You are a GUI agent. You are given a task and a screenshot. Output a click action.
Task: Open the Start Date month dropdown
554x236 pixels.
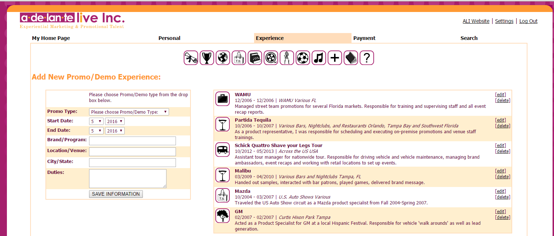coord(96,121)
